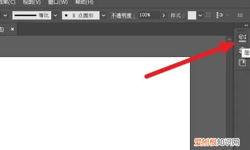Click the 不透明度 opacity link
This screenshot has height=150, width=250.
(x=123, y=15)
